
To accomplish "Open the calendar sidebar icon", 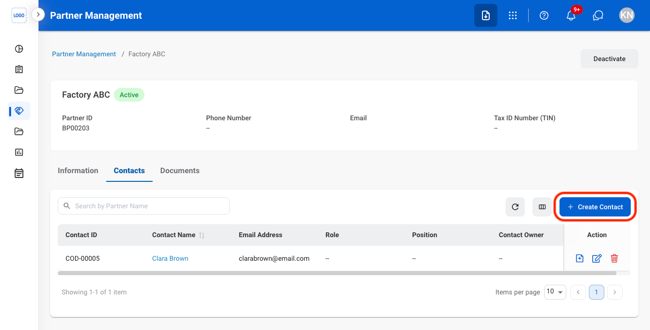I will pyautogui.click(x=19, y=173).
